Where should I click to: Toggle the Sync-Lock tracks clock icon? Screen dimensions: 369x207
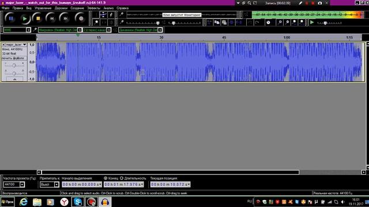point(268,22)
